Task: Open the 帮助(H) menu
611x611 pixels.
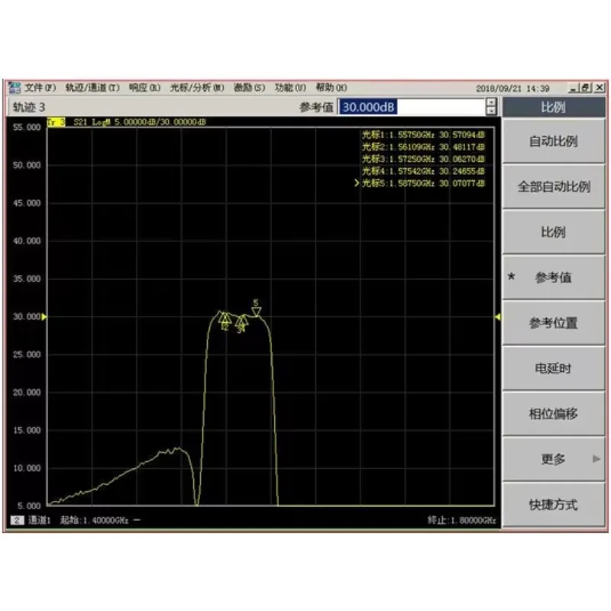Action: (x=331, y=88)
